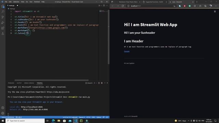The image size is (219, 123).
Task: Open the Accounts icon in the activity bar
Action: coord(3,108)
